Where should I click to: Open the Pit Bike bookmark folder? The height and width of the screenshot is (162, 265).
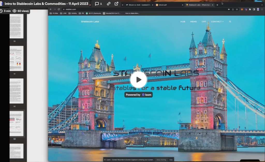pyautogui.click(x=54, y=13)
